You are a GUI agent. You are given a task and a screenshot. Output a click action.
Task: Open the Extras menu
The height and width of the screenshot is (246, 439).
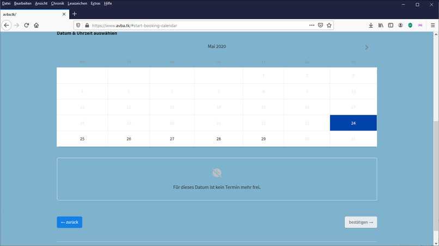click(95, 3)
